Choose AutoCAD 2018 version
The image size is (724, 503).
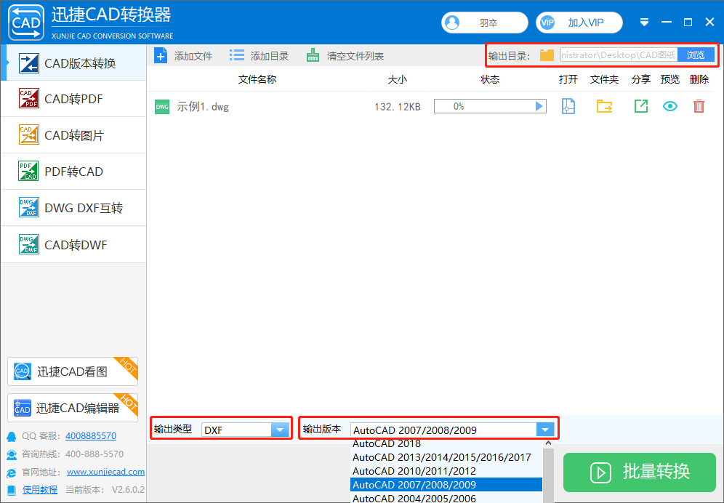pyautogui.click(x=446, y=443)
